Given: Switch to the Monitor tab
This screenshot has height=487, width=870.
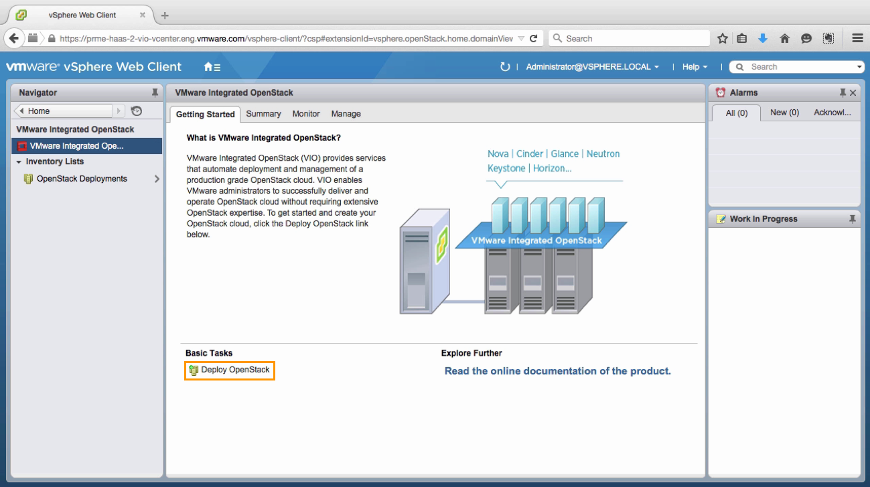Looking at the screenshot, I should coord(306,114).
